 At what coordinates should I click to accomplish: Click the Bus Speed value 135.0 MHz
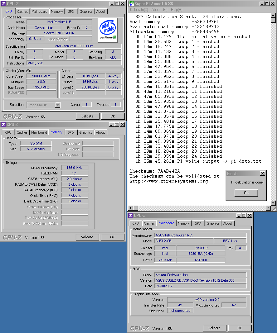pos(41,87)
